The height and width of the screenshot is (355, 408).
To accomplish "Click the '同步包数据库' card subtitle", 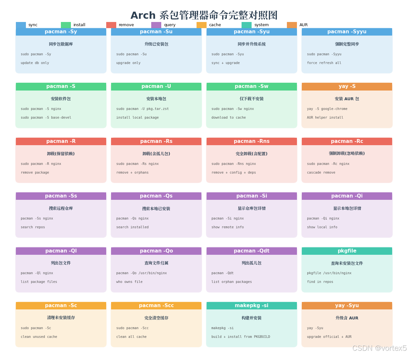I will tap(61, 44).
